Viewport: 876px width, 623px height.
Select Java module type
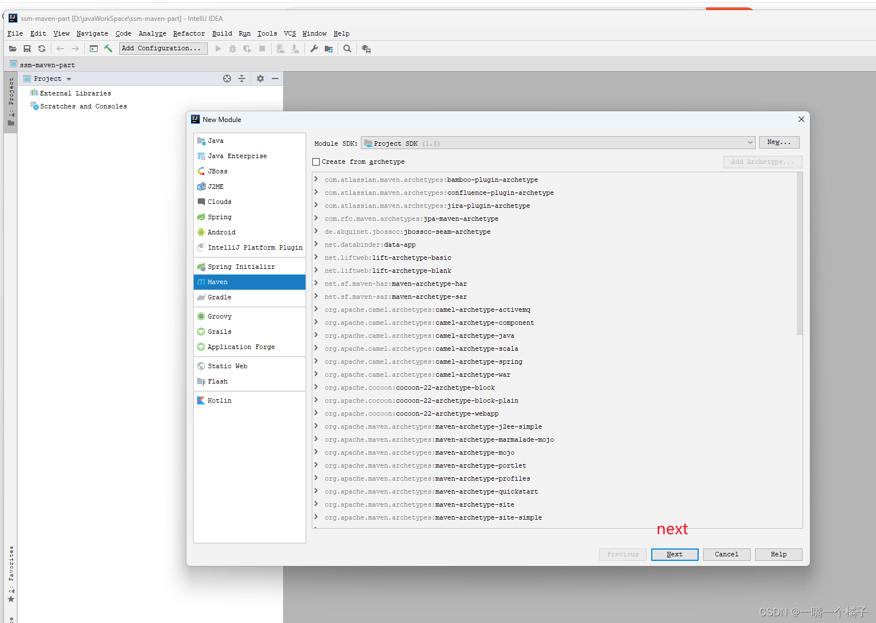pos(249,141)
